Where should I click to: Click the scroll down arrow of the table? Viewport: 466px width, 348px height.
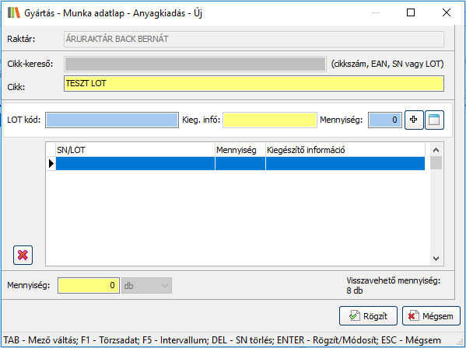436,259
